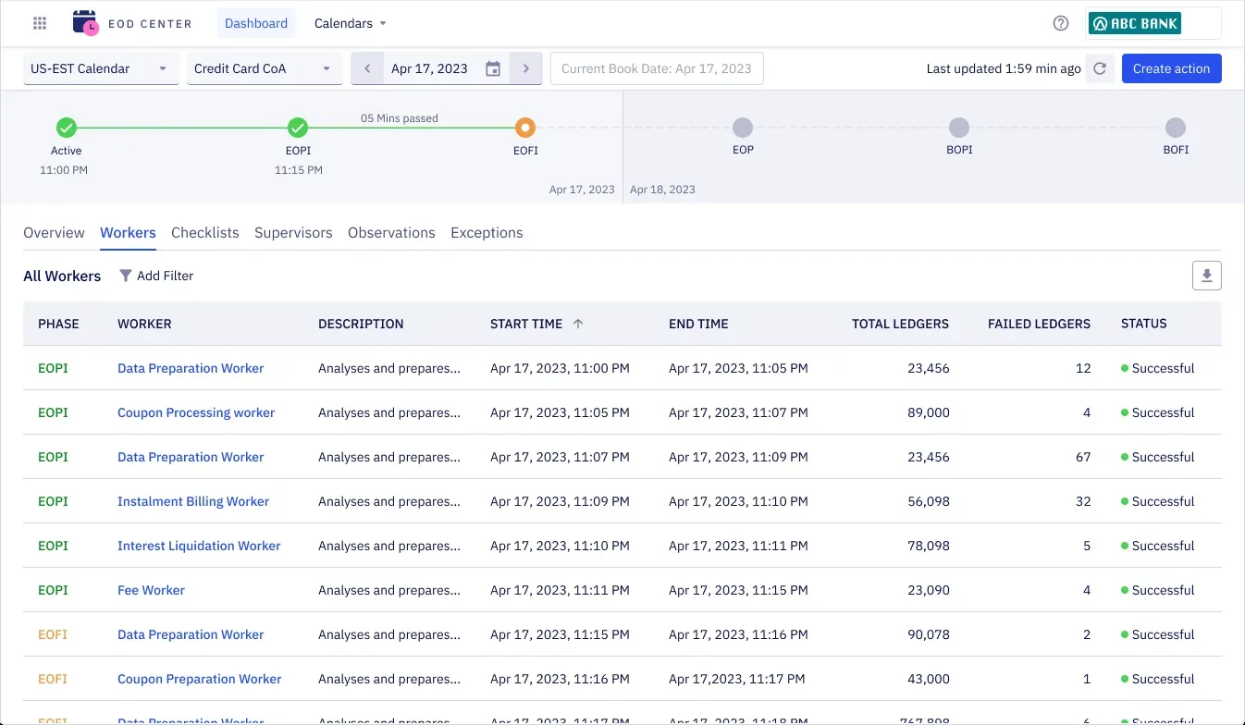
Task: Click description in Coupon Processing worker row
Action: [389, 412]
